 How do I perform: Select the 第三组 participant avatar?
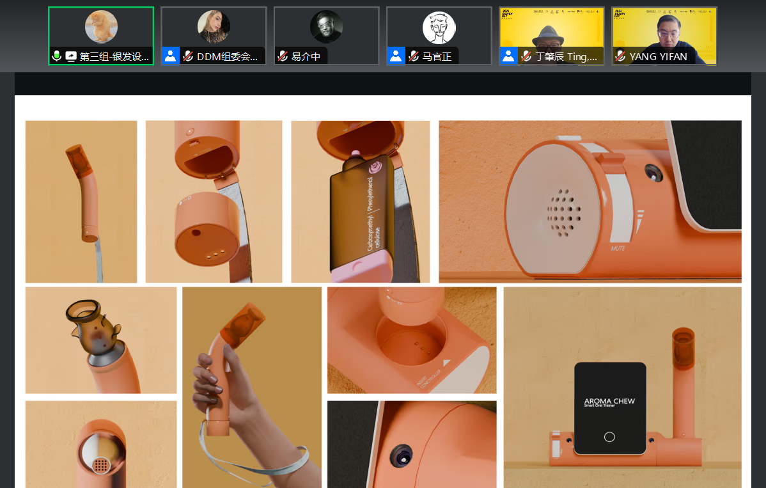[101, 27]
